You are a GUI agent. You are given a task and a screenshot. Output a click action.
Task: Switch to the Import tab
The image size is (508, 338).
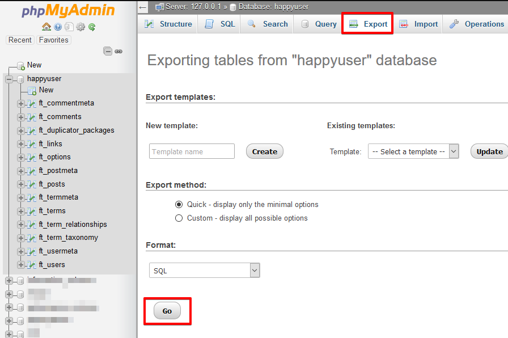tap(418, 24)
